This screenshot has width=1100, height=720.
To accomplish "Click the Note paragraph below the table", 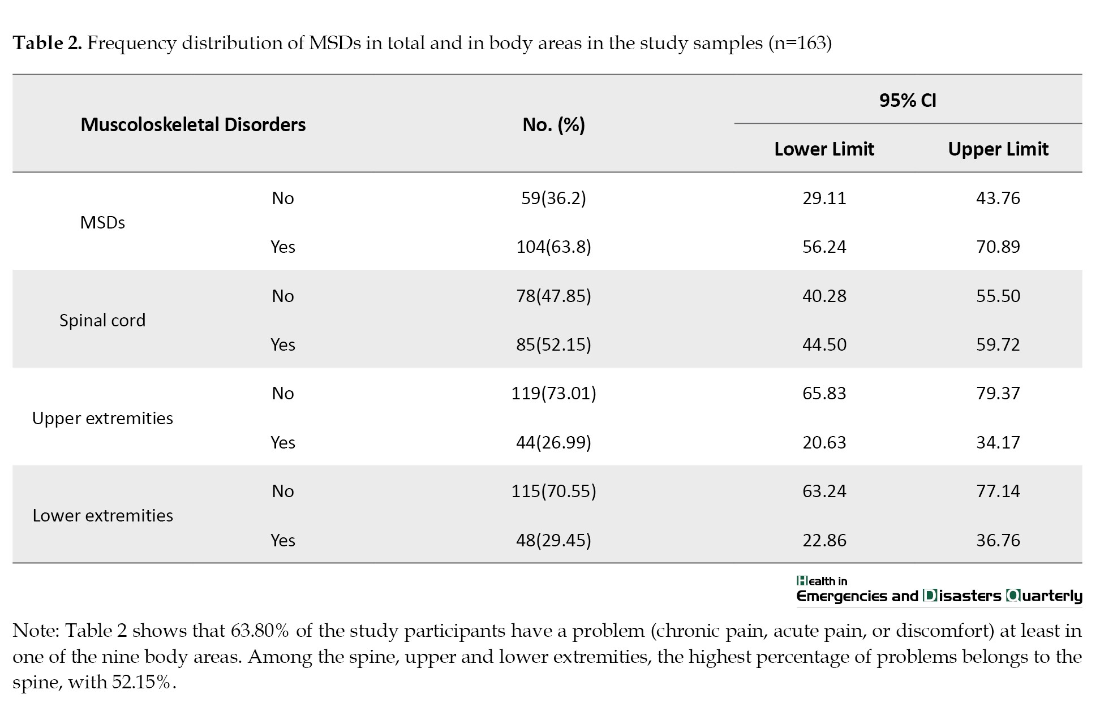I will pyautogui.click(x=547, y=656).
